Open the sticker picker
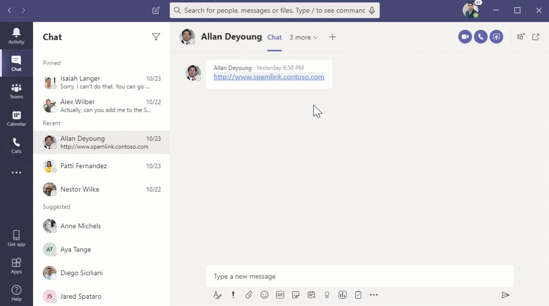Screen dimensions: 549x306 295,295
